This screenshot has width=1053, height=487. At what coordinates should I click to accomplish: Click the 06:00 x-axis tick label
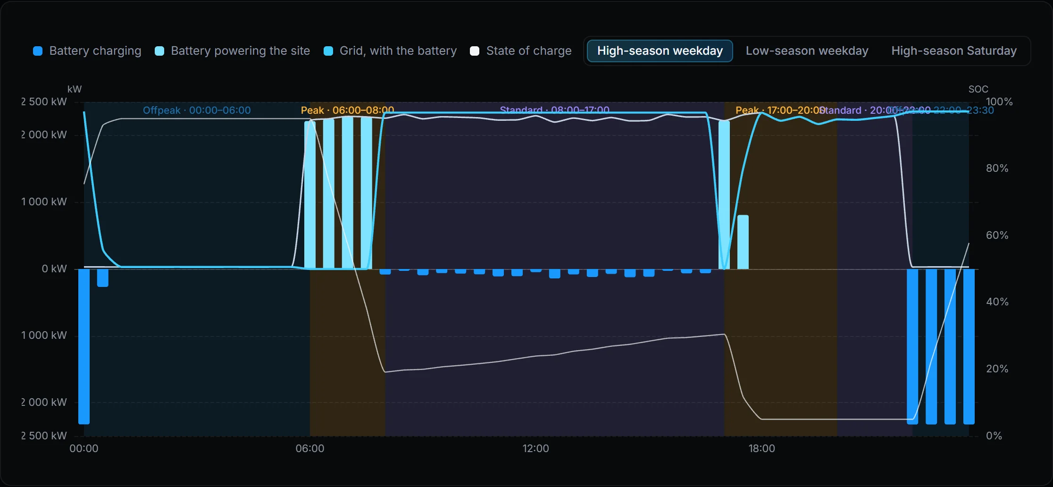click(310, 448)
